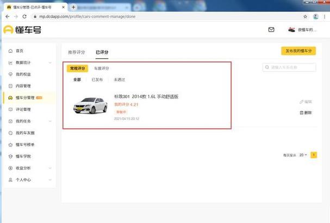Viewport: 330px width, 223px height.
Task: Click the 懂车学院 sidebar icon
Action: click(x=10, y=156)
